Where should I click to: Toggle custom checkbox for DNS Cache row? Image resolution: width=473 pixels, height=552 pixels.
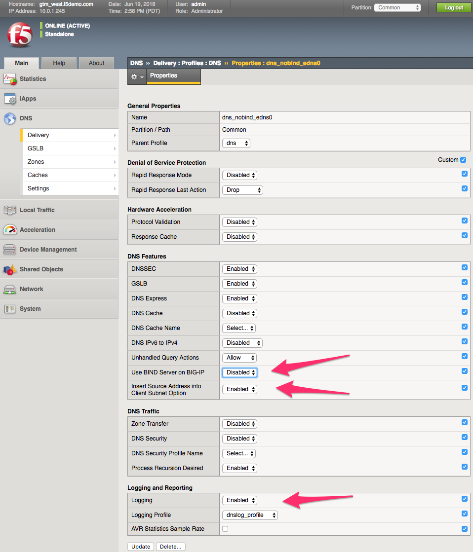point(465,312)
